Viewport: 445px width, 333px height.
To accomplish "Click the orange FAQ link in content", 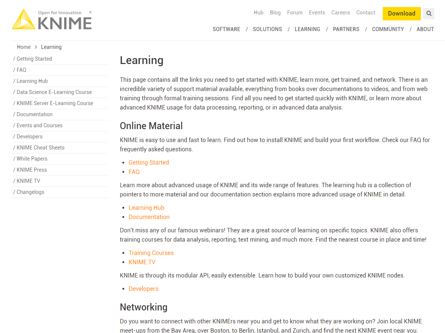I will [x=134, y=172].
